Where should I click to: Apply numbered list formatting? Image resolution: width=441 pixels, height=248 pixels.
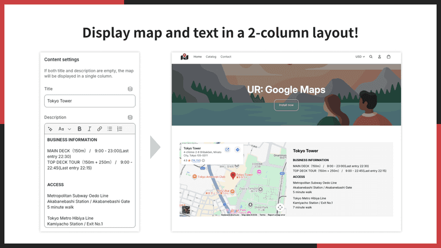119,129
